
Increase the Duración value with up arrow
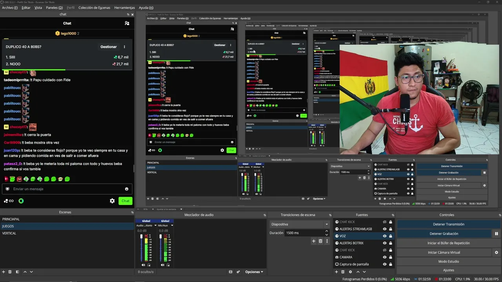pyautogui.click(x=327, y=231)
